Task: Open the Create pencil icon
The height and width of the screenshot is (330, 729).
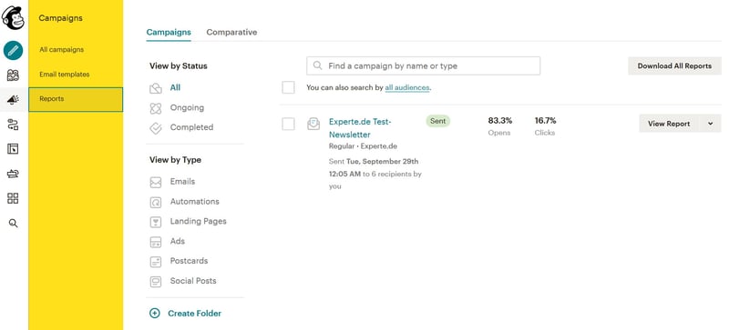Action: pos(13,50)
